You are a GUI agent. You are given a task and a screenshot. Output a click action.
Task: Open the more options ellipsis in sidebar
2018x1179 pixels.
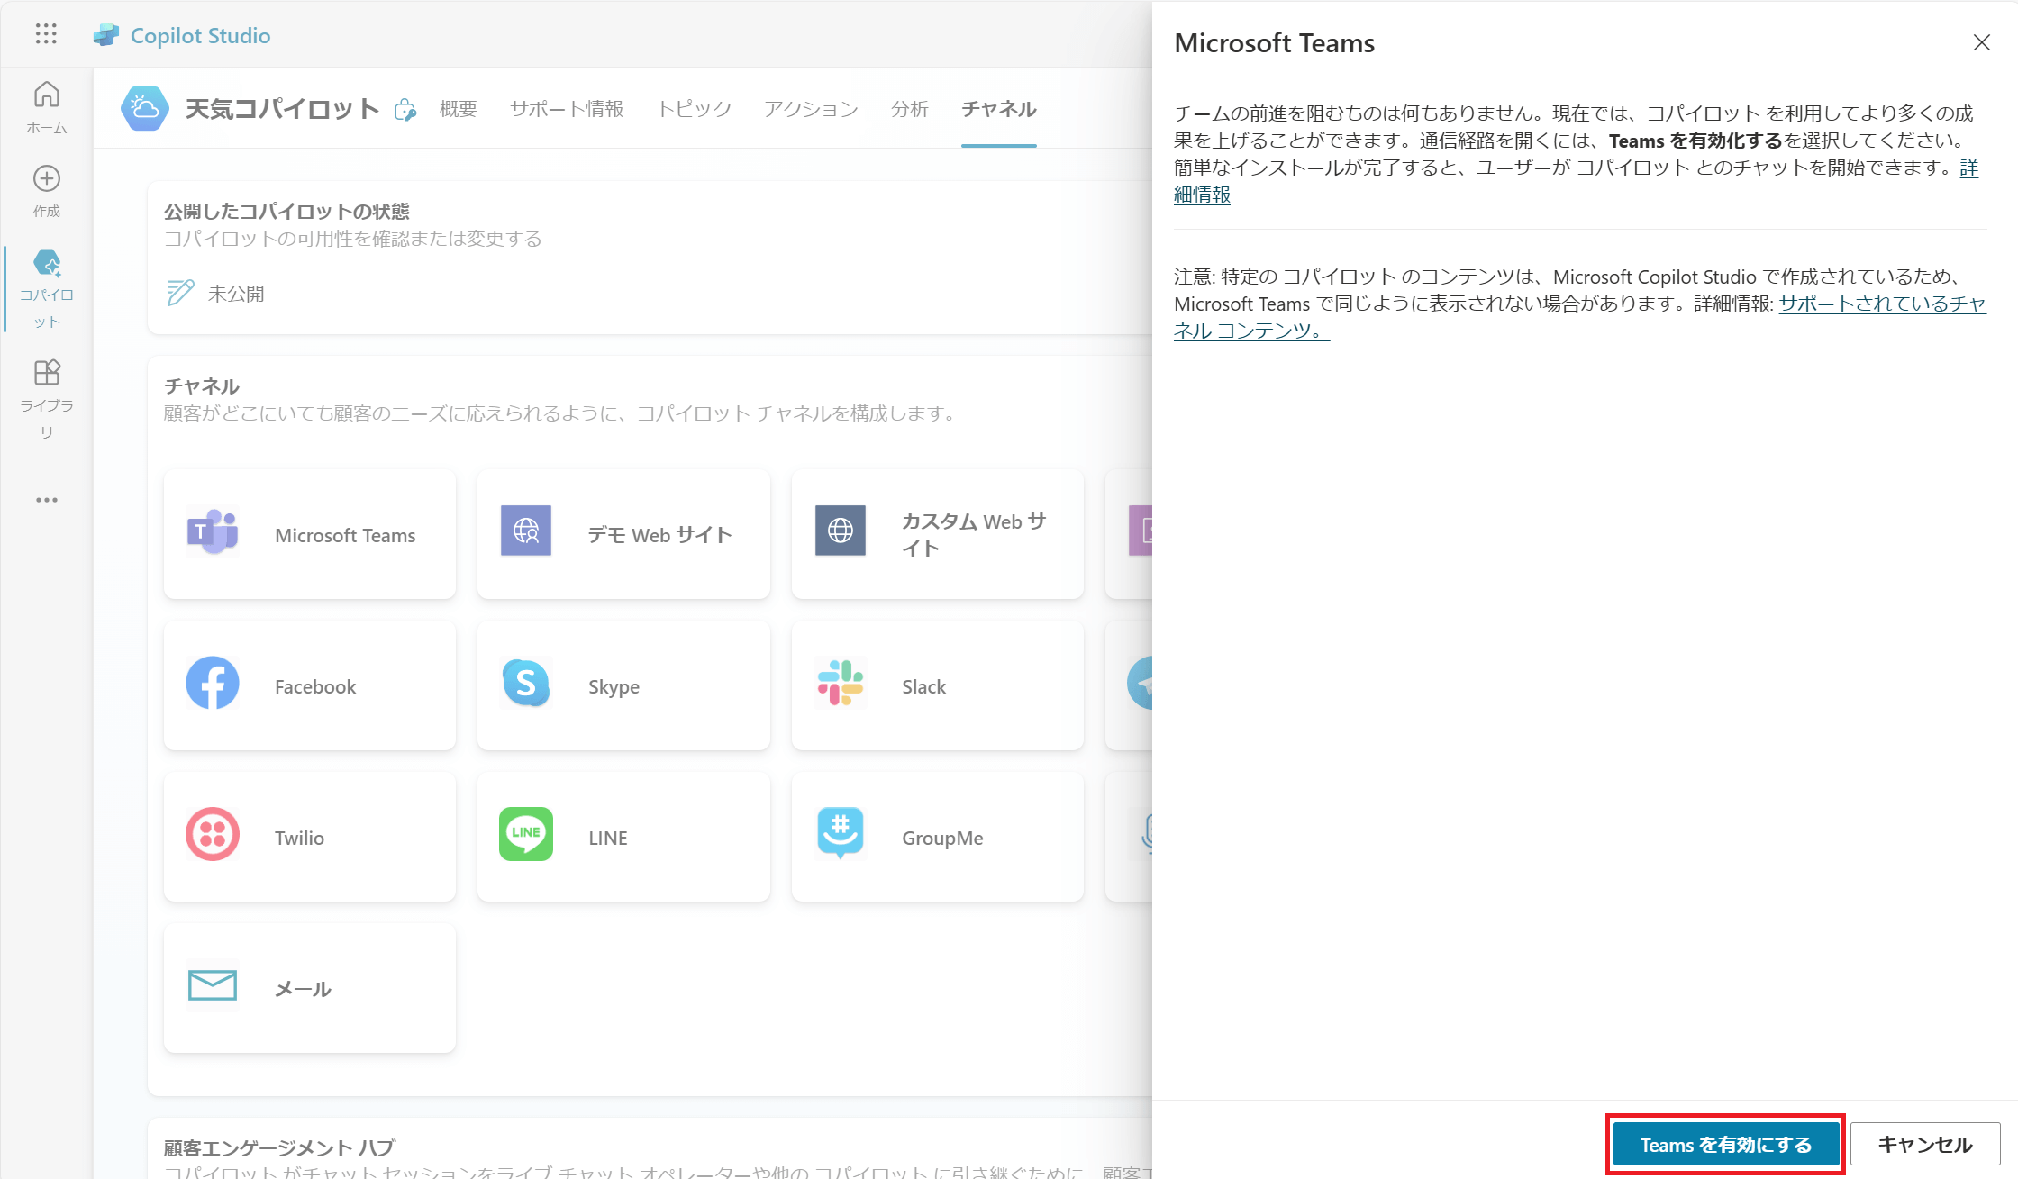[47, 500]
